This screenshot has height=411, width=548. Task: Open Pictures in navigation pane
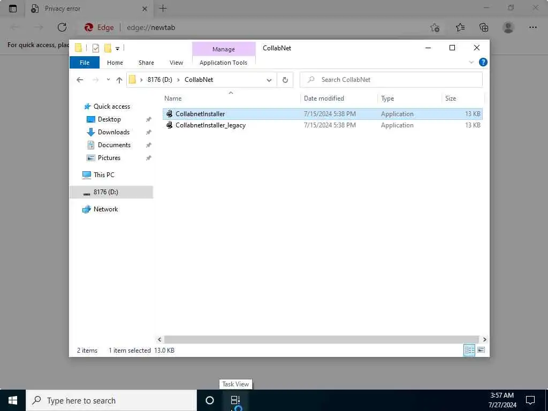click(109, 158)
